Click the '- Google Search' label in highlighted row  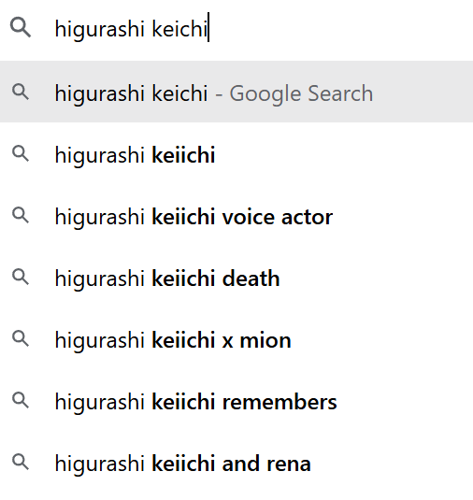click(x=294, y=93)
